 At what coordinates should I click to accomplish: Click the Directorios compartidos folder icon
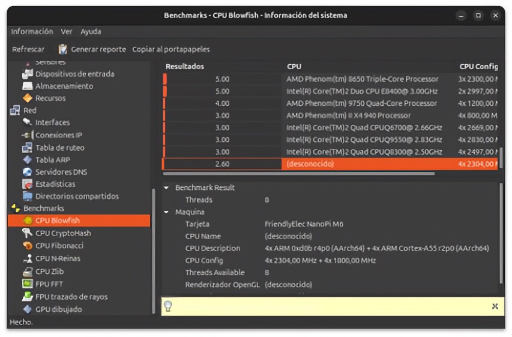(28, 196)
